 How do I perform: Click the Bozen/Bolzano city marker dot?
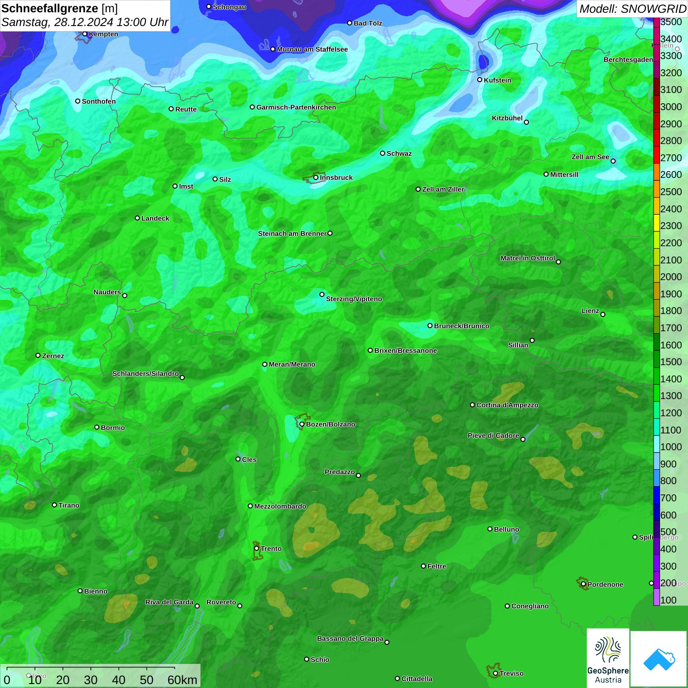pyautogui.click(x=302, y=424)
